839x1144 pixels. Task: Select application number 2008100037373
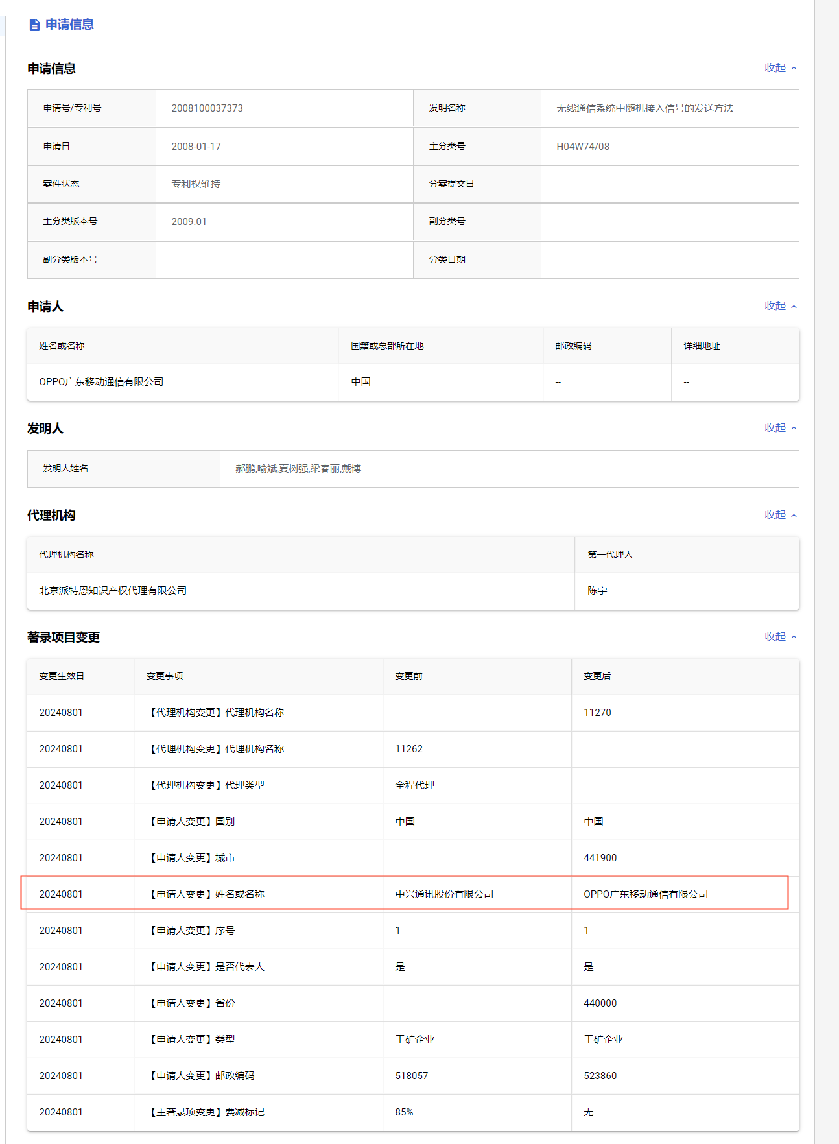click(207, 108)
